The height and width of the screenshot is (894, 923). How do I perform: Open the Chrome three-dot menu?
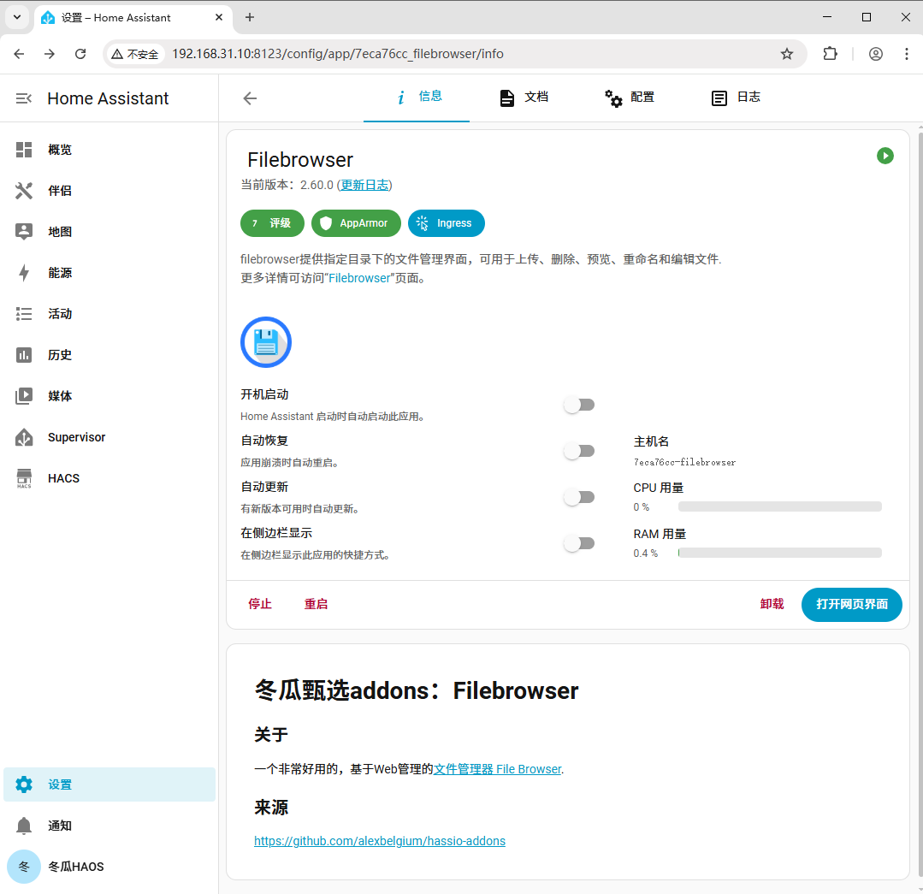click(x=907, y=54)
